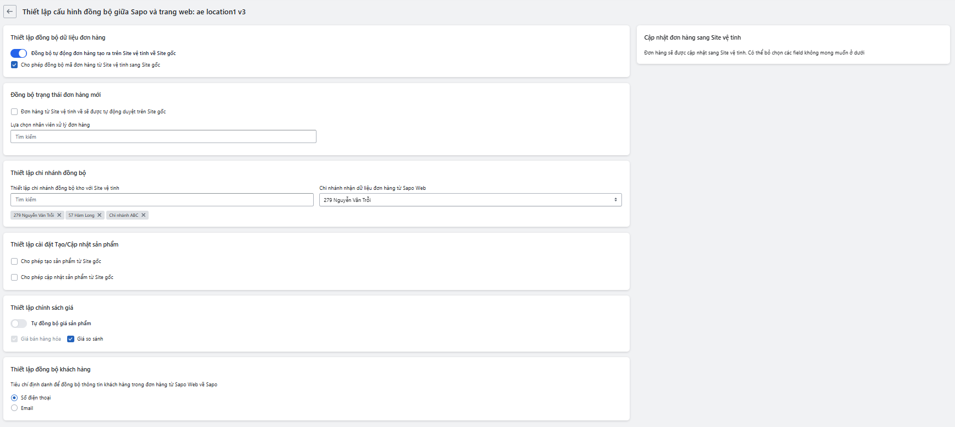This screenshot has height=427, width=955.
Task: Click the back arrow icon
Action: click(9, 12)
